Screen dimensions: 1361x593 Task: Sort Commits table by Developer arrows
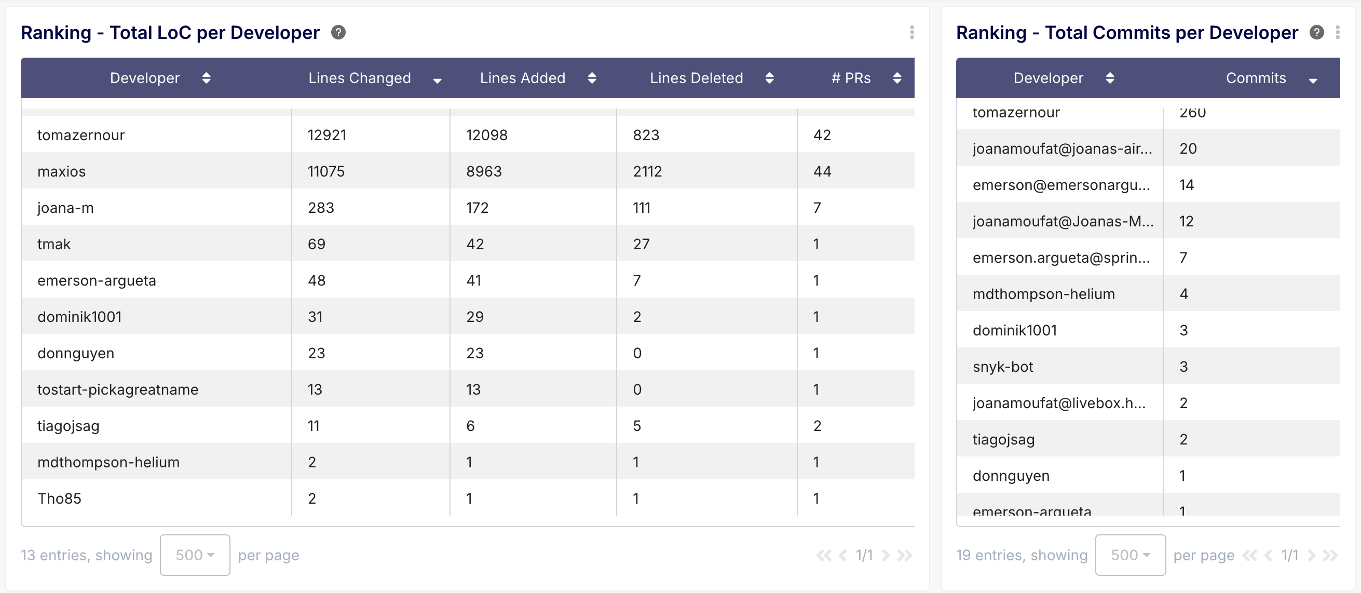[1110, 78]
